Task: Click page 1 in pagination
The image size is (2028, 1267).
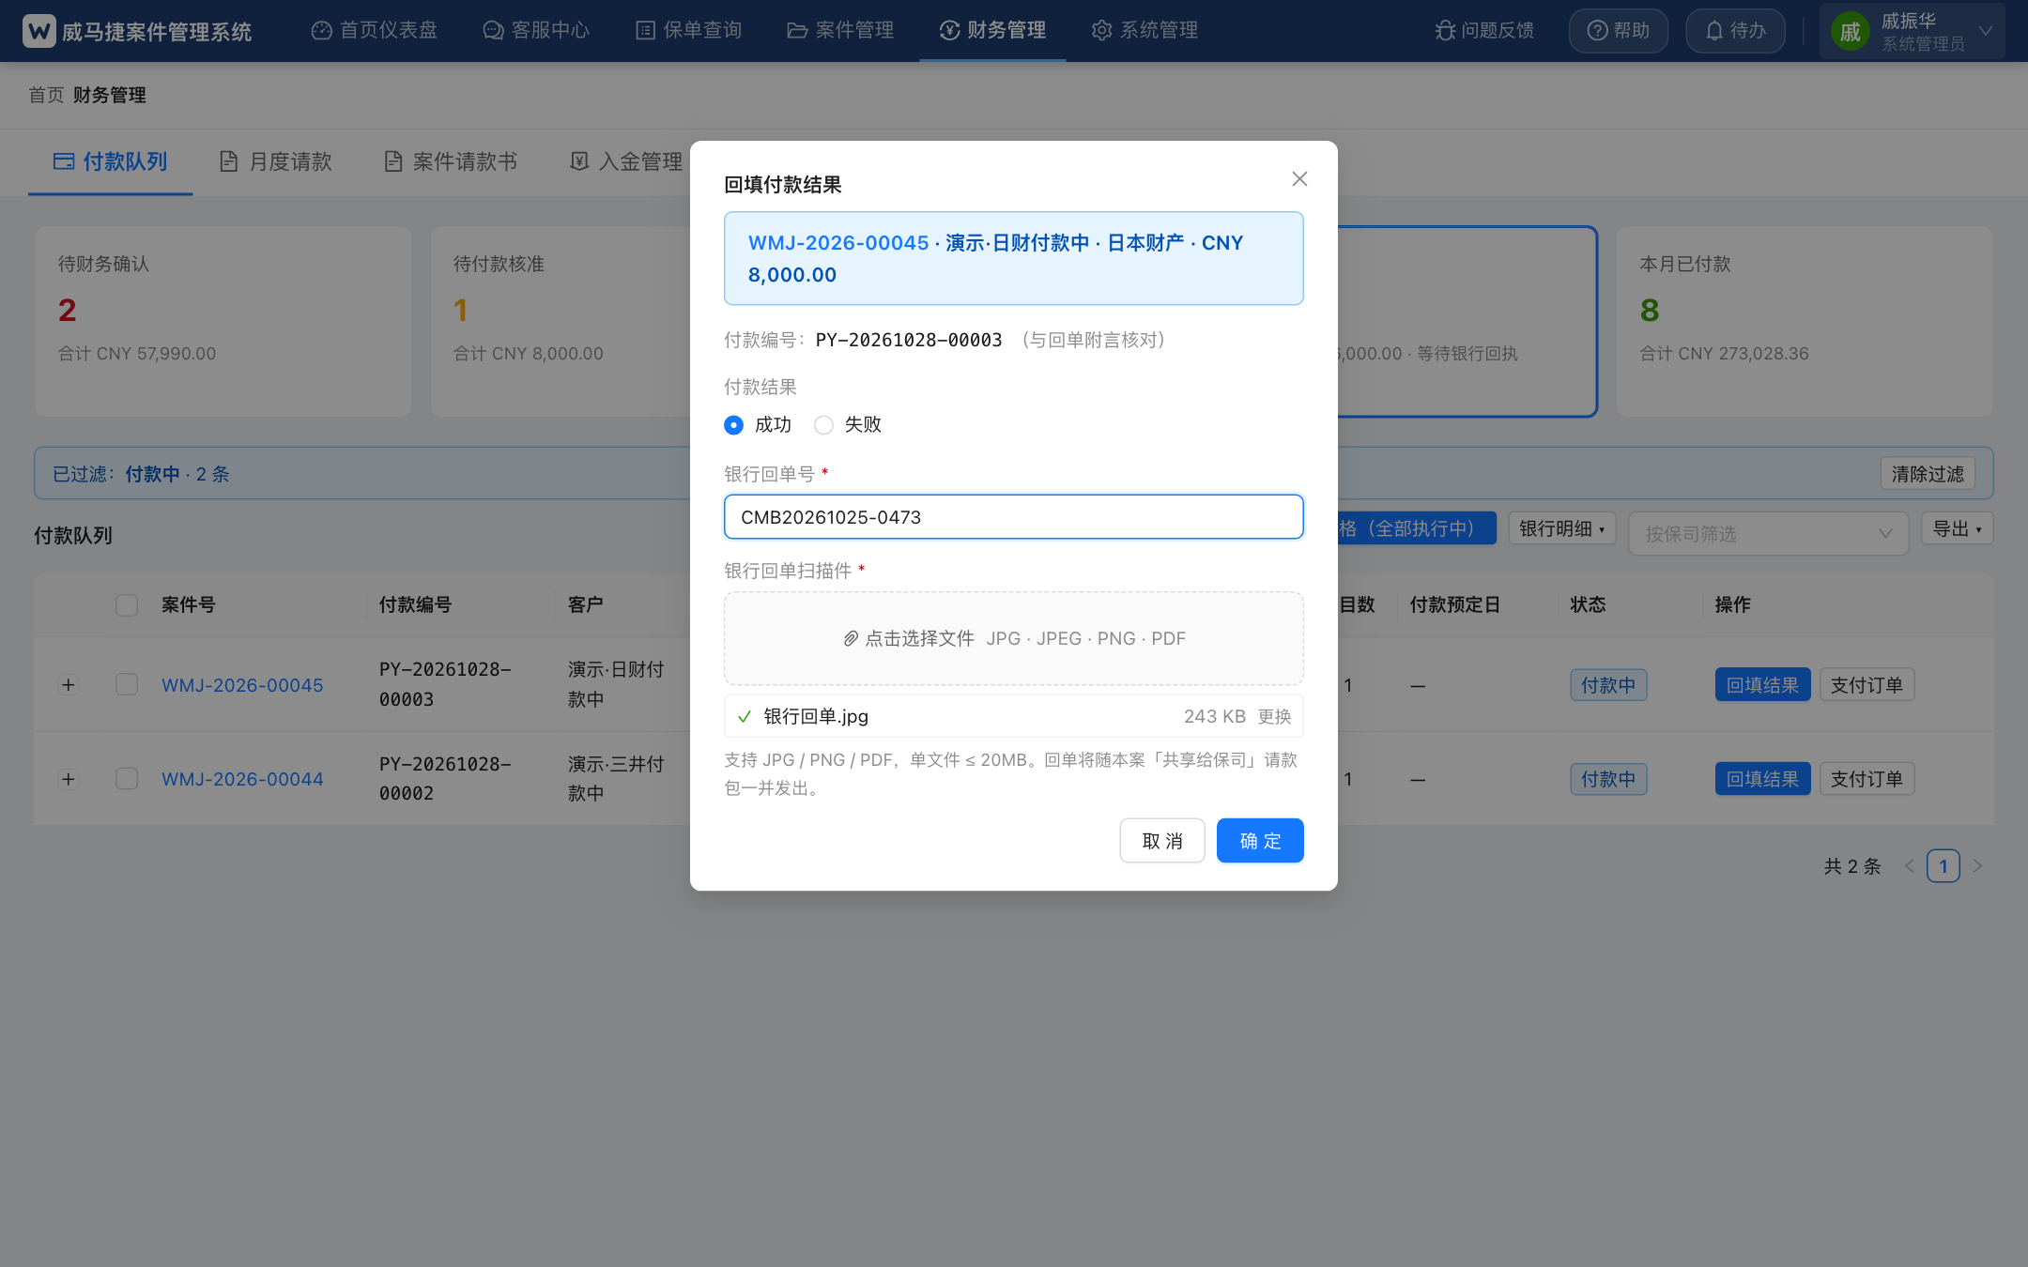Action: (1943, 866)
